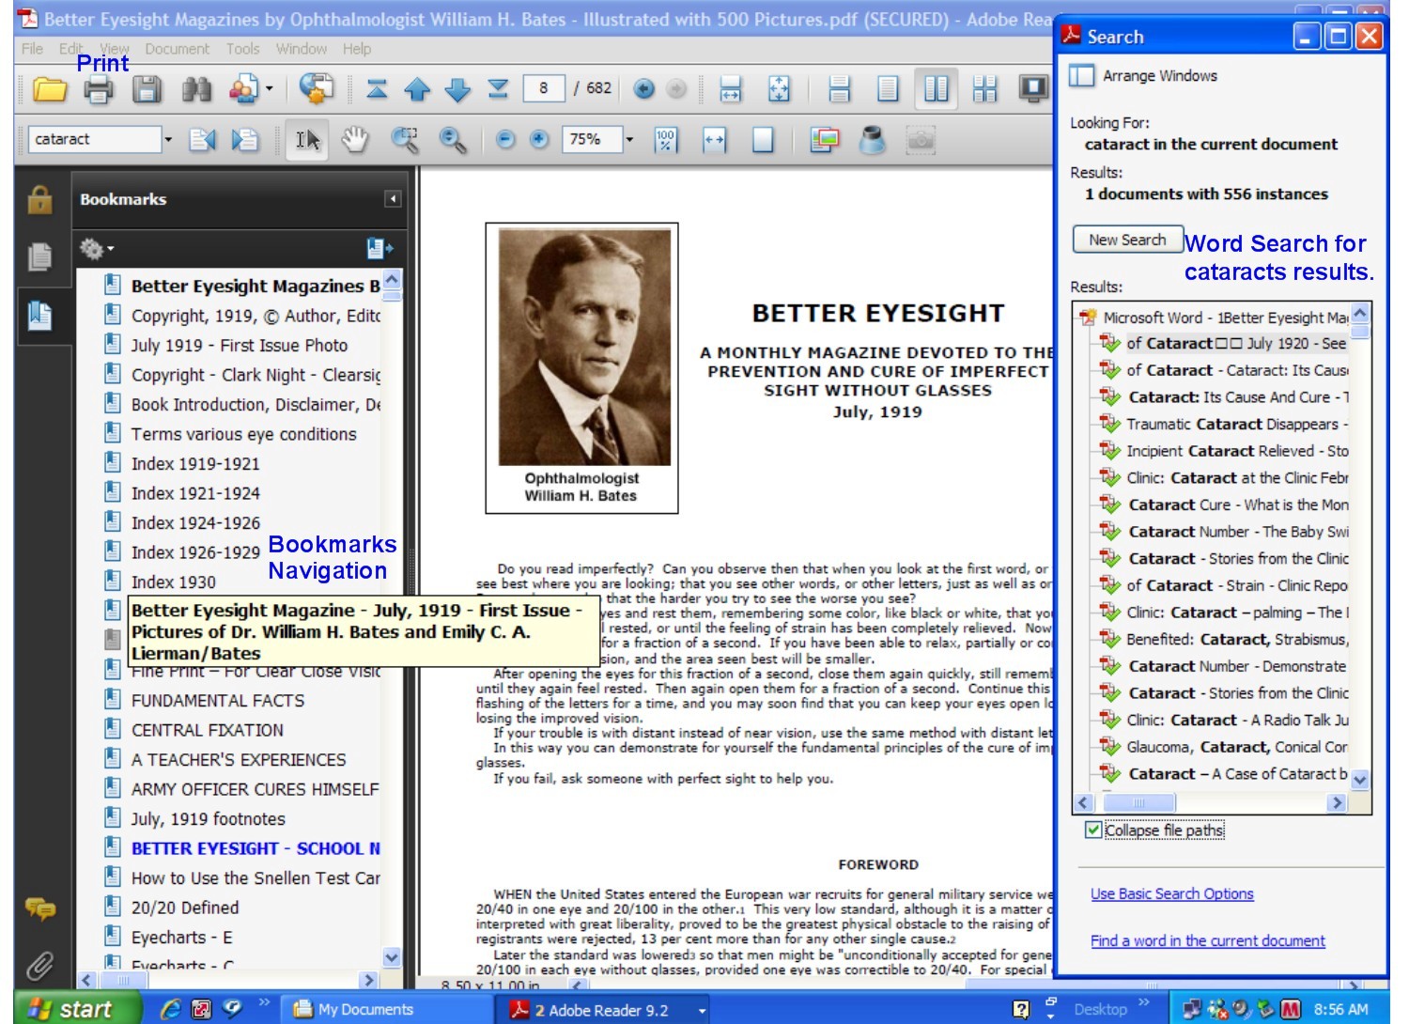Image resolution: width=1409 pixels, height=1024 pixels.
Task: Open BETTER EYESIGHT - SCHOOL bookmark
Action: (255, 848)
